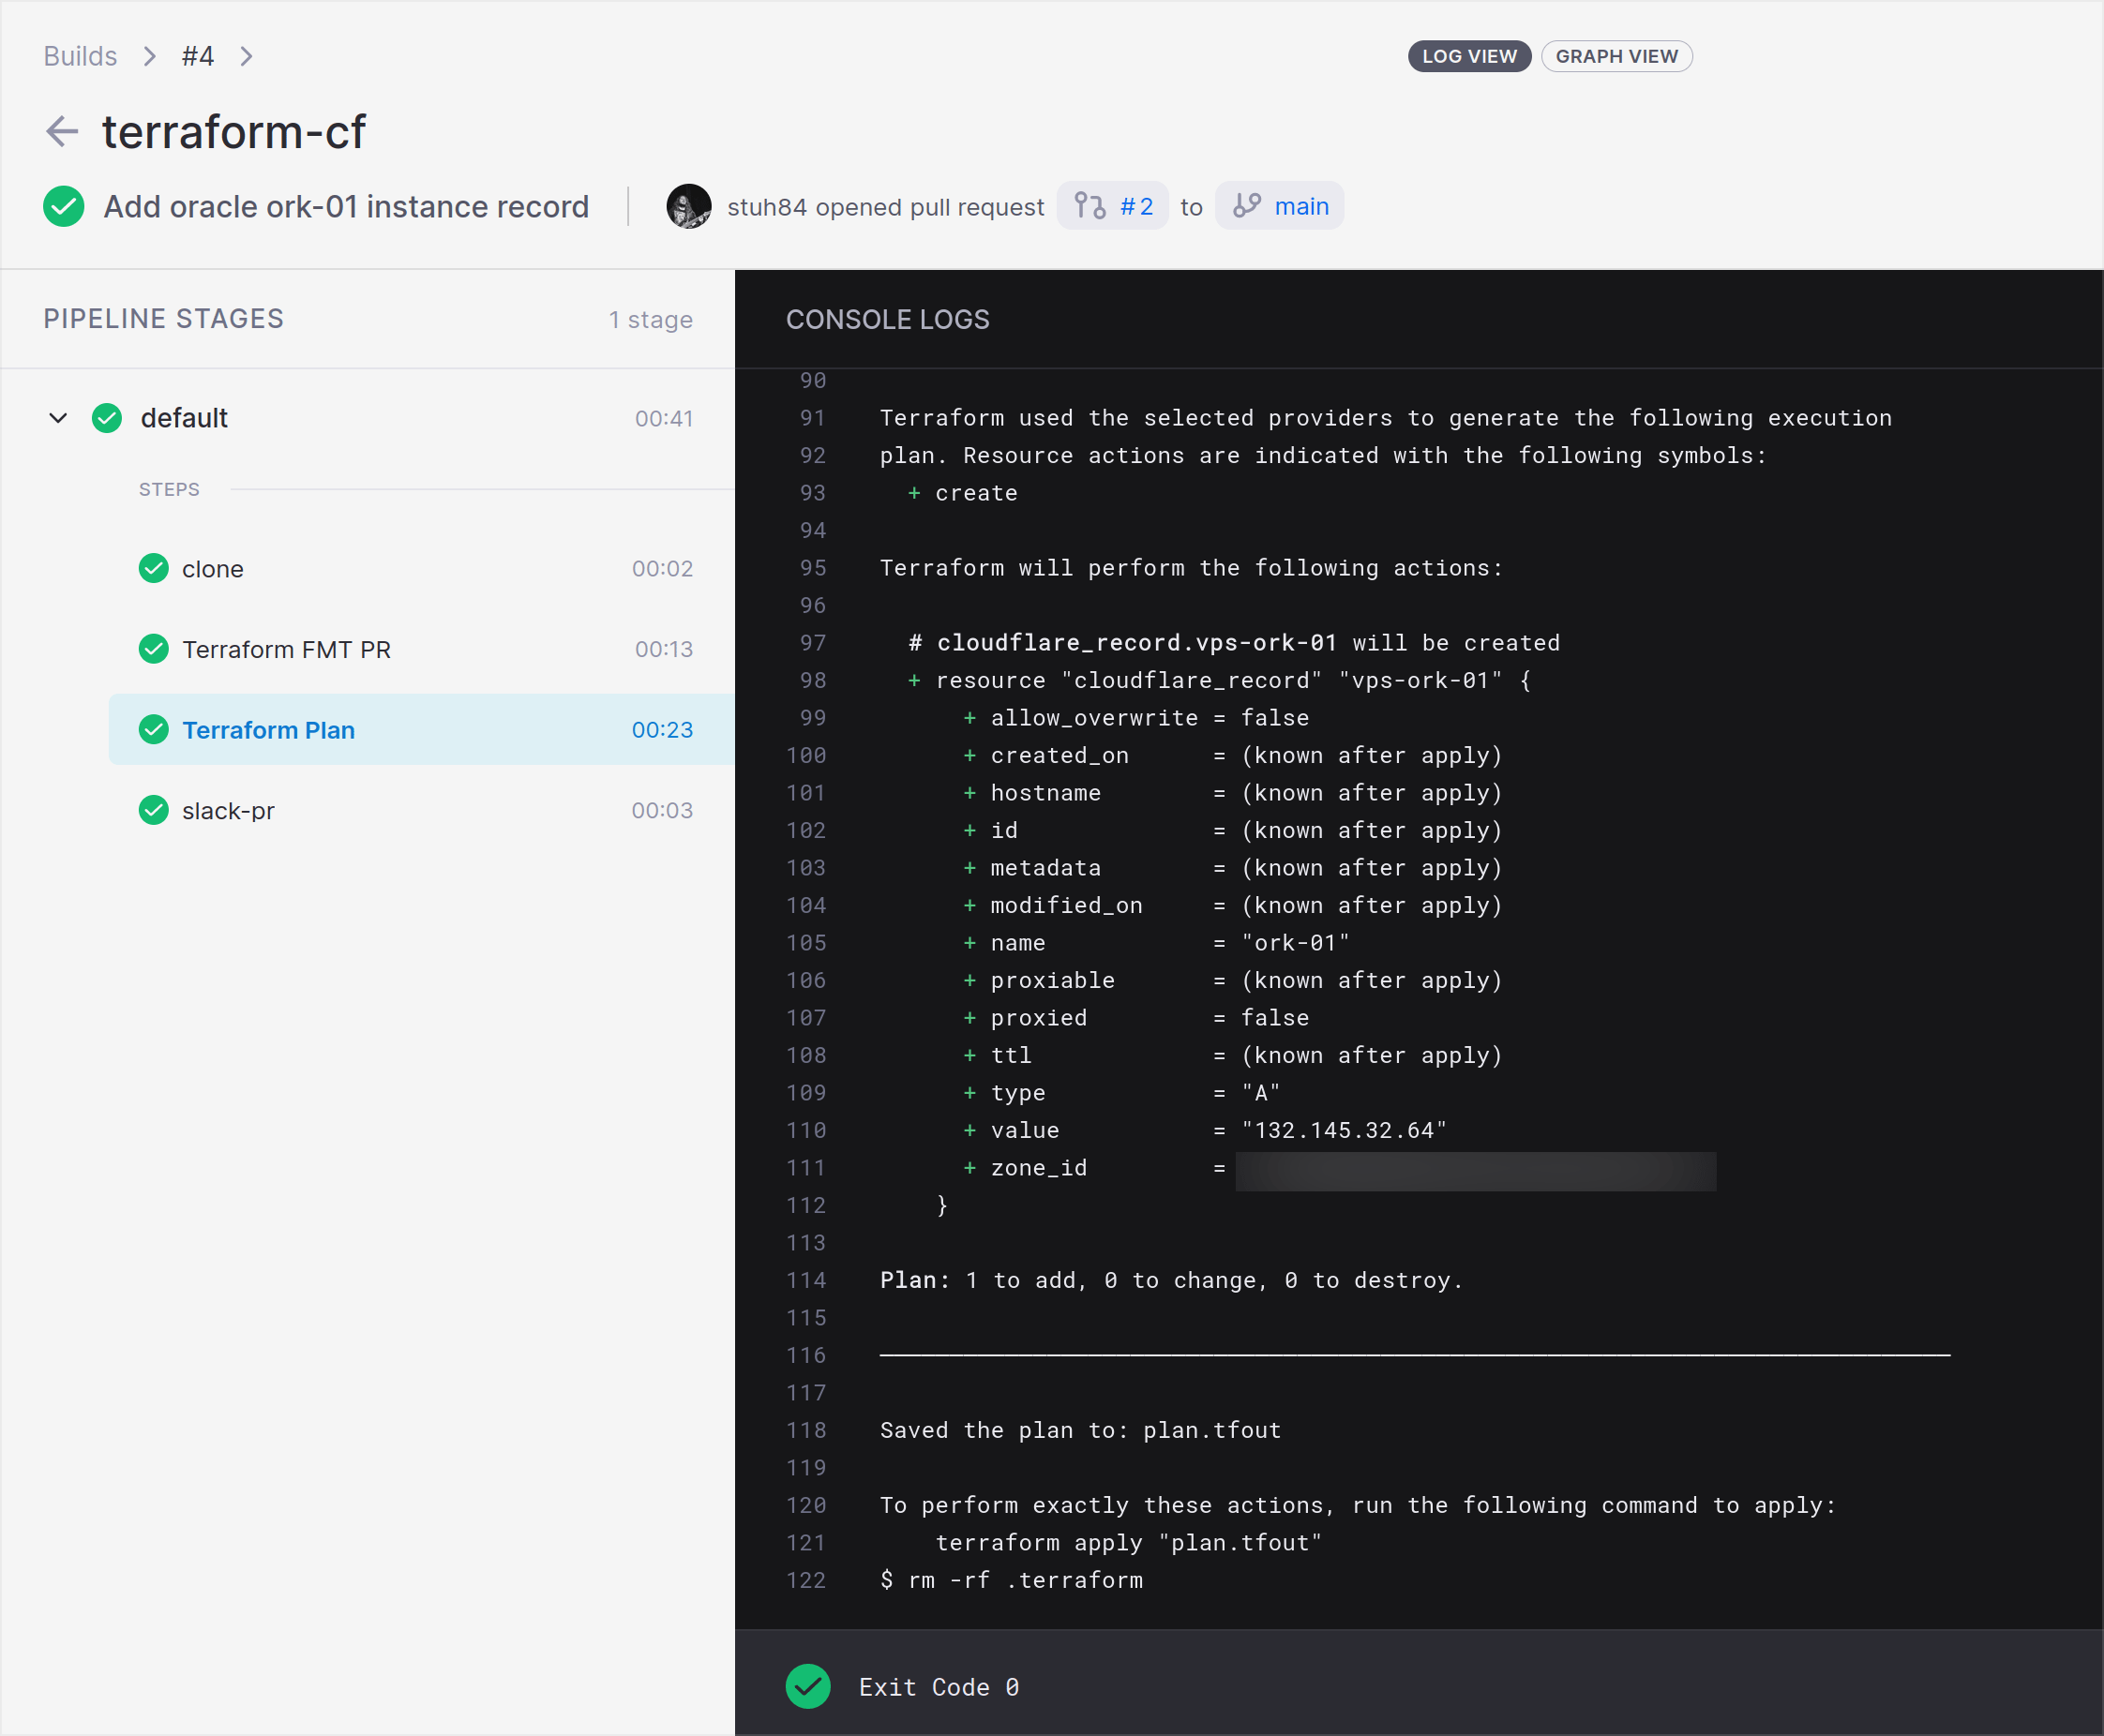Open the Builds breadcrumb link
This screenshot has width=2104, height=1736.
[80, 56]
